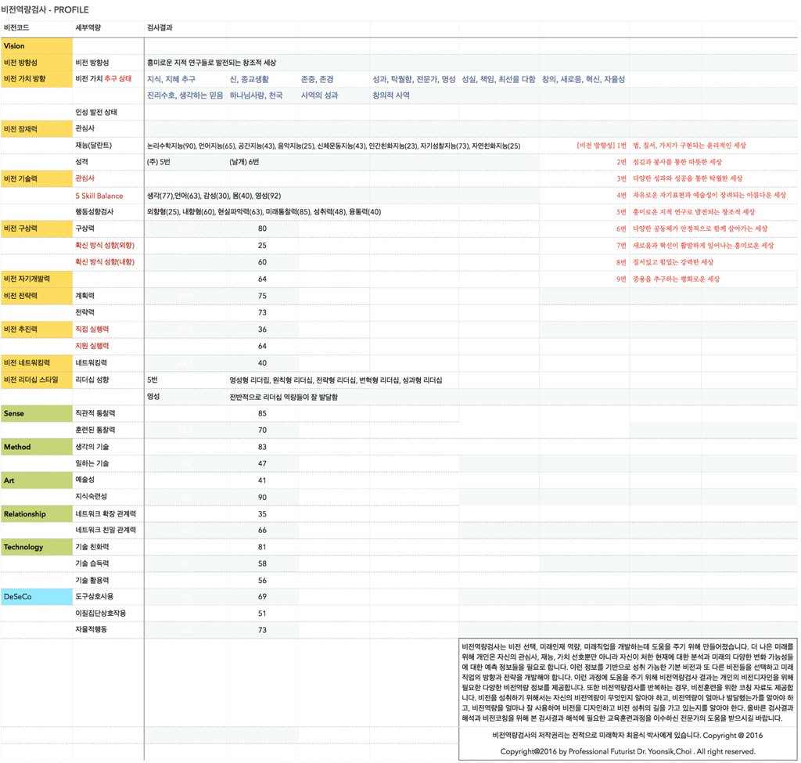This screenshot has width=801, height=763.
Task: Click the yellow '비전 리더십 스타일' cell
Action: [37, 380]
